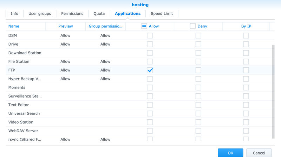The width and height of the screenshot is (281, 159).
Task: Select the Moments row name
Action: pyautogui.click(x=17, y=87)
